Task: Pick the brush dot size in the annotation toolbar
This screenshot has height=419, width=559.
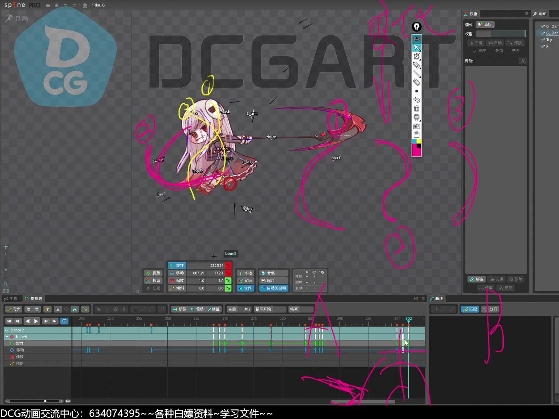Action: [x=417, y=91]
